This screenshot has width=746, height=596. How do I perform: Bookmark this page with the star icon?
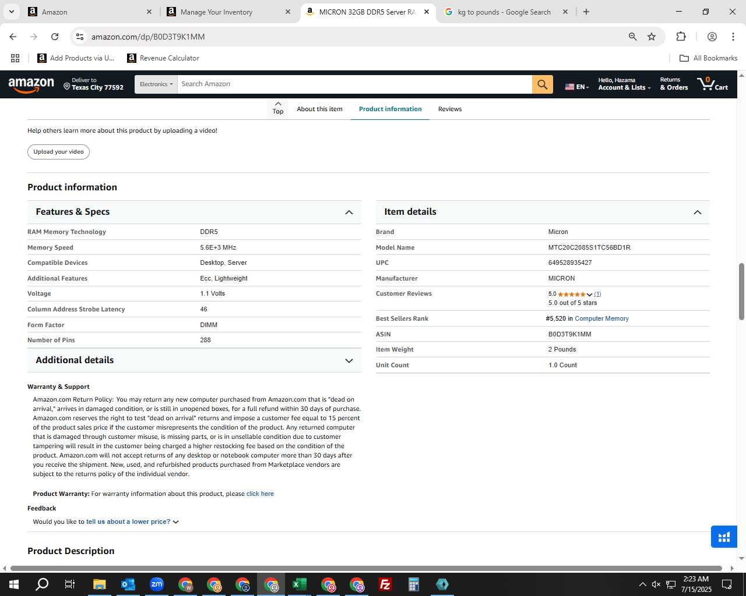click(x=652, y=37)
